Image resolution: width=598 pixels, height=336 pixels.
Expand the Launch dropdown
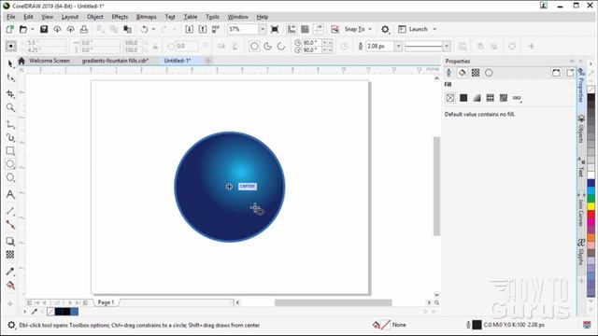tap(434, 29)
